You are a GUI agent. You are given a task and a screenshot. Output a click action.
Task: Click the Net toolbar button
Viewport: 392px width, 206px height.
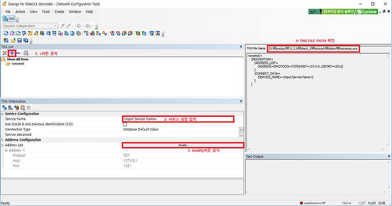pyautogui.click(x=9, y=19)
